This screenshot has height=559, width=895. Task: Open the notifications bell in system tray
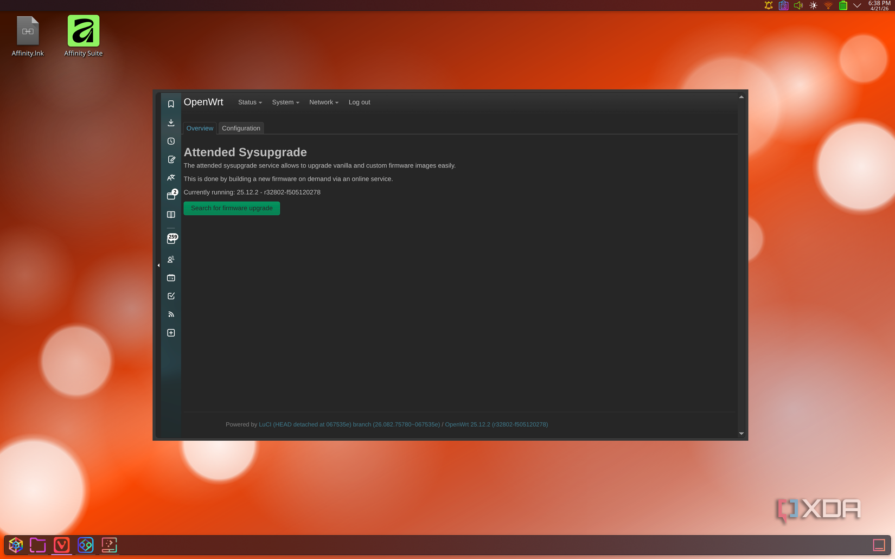[769, 5]
